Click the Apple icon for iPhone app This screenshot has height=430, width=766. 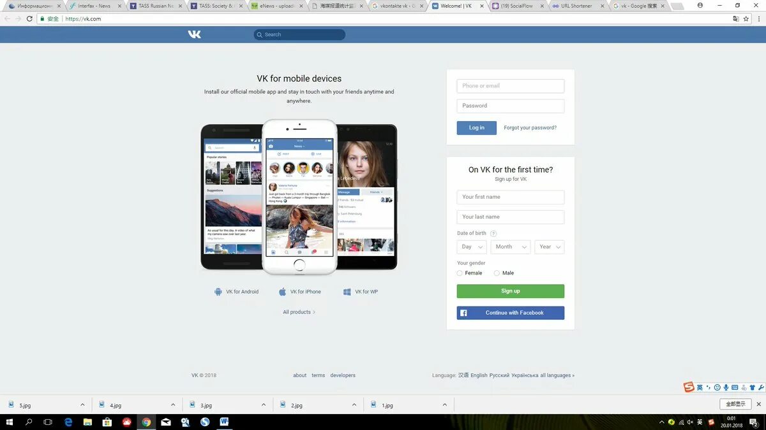tap(283, 292)
